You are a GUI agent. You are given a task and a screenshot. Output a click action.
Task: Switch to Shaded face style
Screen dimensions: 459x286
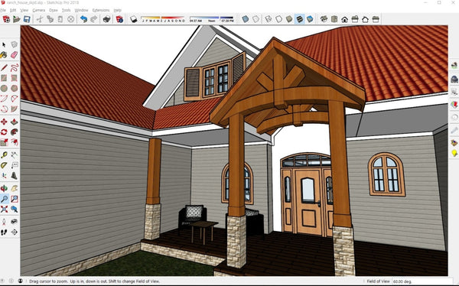point(289,19)
